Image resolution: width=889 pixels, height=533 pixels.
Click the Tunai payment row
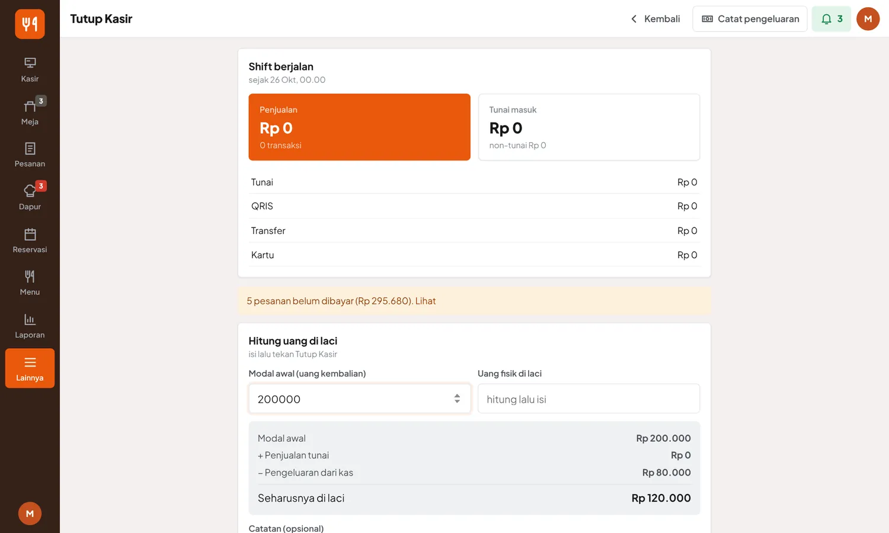(474, 182)
